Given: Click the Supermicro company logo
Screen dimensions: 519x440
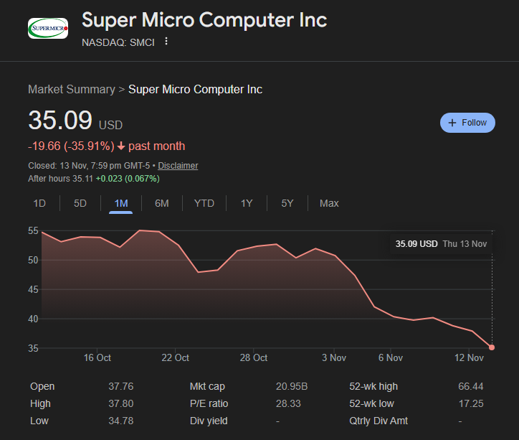Looking at the screenshot, I should (48, 29).
